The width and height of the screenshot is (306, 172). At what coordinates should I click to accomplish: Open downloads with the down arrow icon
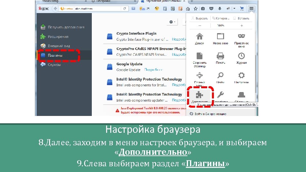pyautogui.click(x=220, y=9)
